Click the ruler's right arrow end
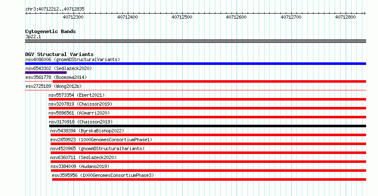This screenshot has height=196, width=378. pyautogui.click(x=365, y=14)
